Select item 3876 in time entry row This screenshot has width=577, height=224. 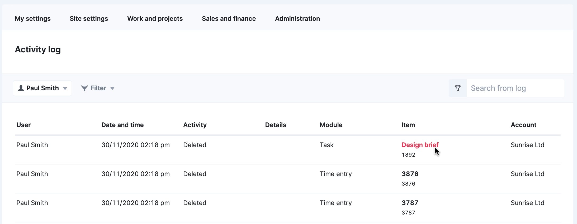click(x=410, y=174)
